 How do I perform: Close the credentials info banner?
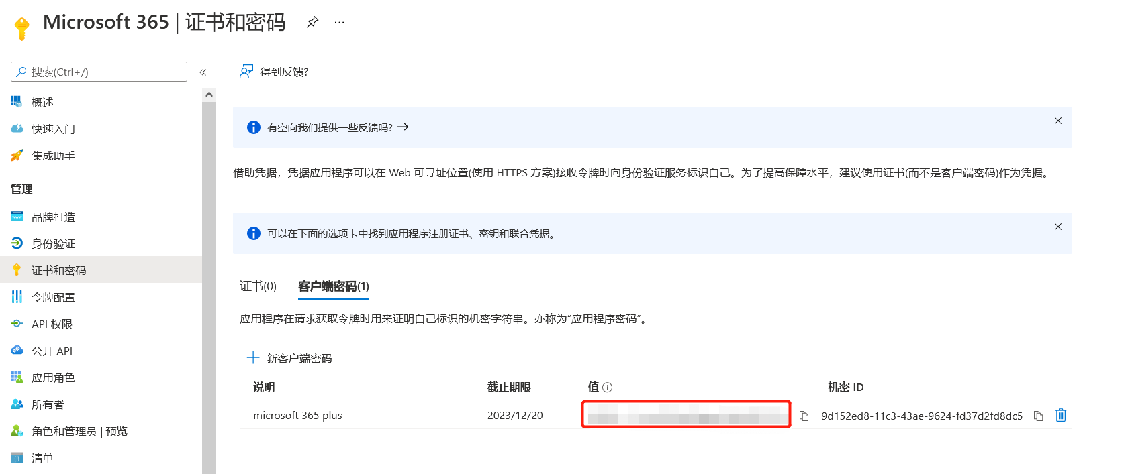(x=1057, y=227)
